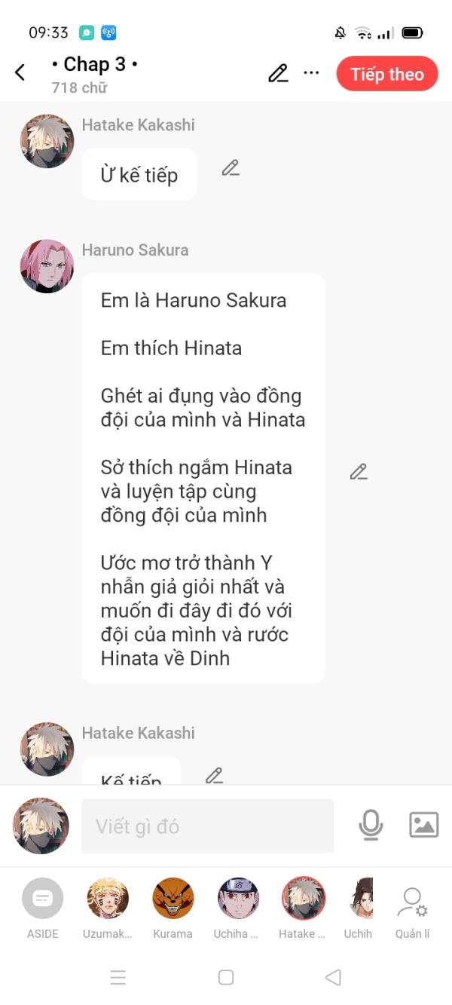Choose Kurama as the speaking character
The width and height of the screenshot is (452, 1005).
[x=173, y=908]
